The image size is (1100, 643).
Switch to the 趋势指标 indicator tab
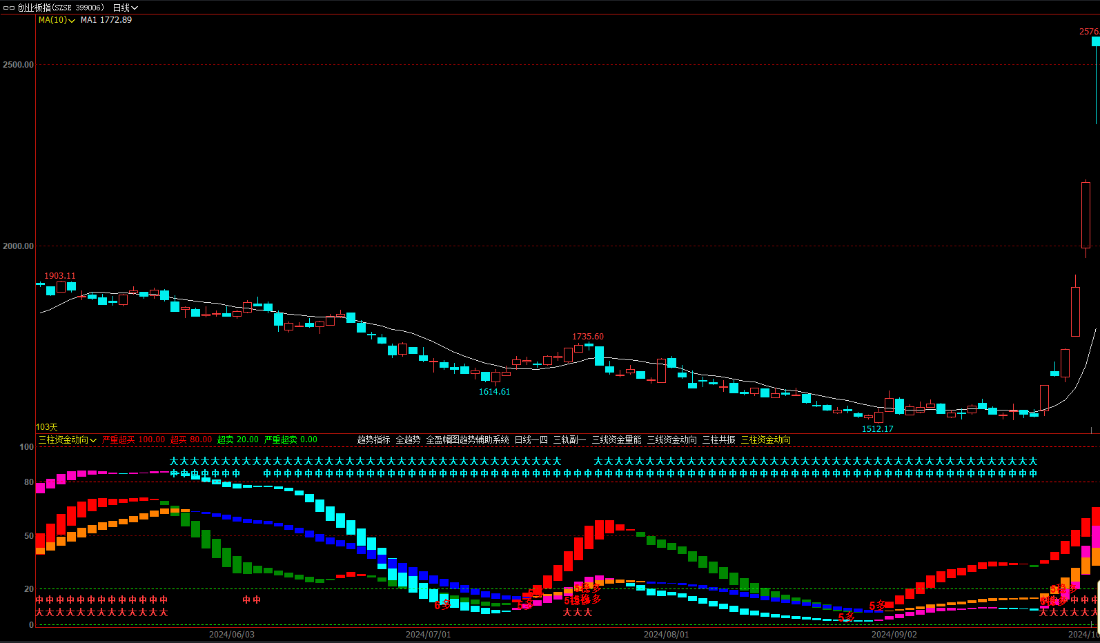point(373,439)
